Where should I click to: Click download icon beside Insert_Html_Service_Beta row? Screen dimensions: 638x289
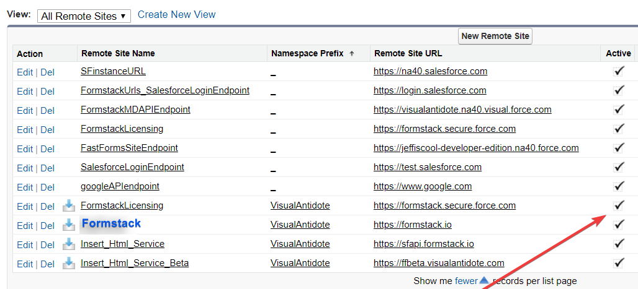69,263
